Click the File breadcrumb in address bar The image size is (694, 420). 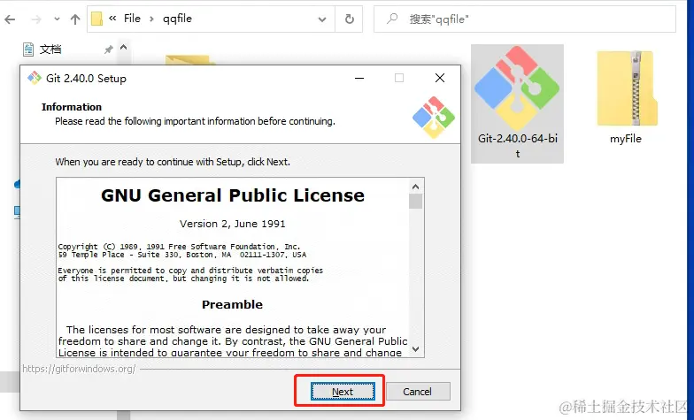pos(132,19)
